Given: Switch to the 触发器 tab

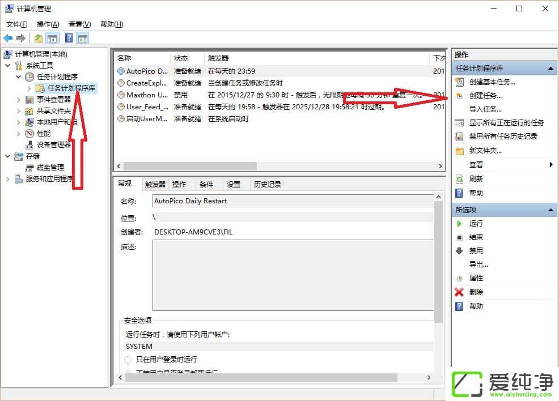Looking at the screenshot, I should [154, 184].
